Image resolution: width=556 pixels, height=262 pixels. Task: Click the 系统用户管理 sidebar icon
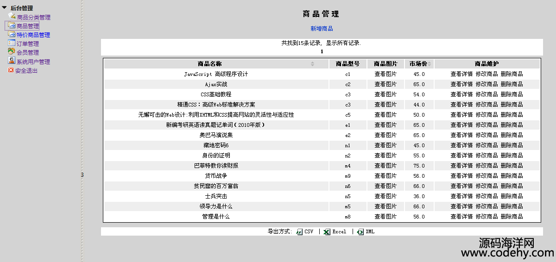coord(12,61)
